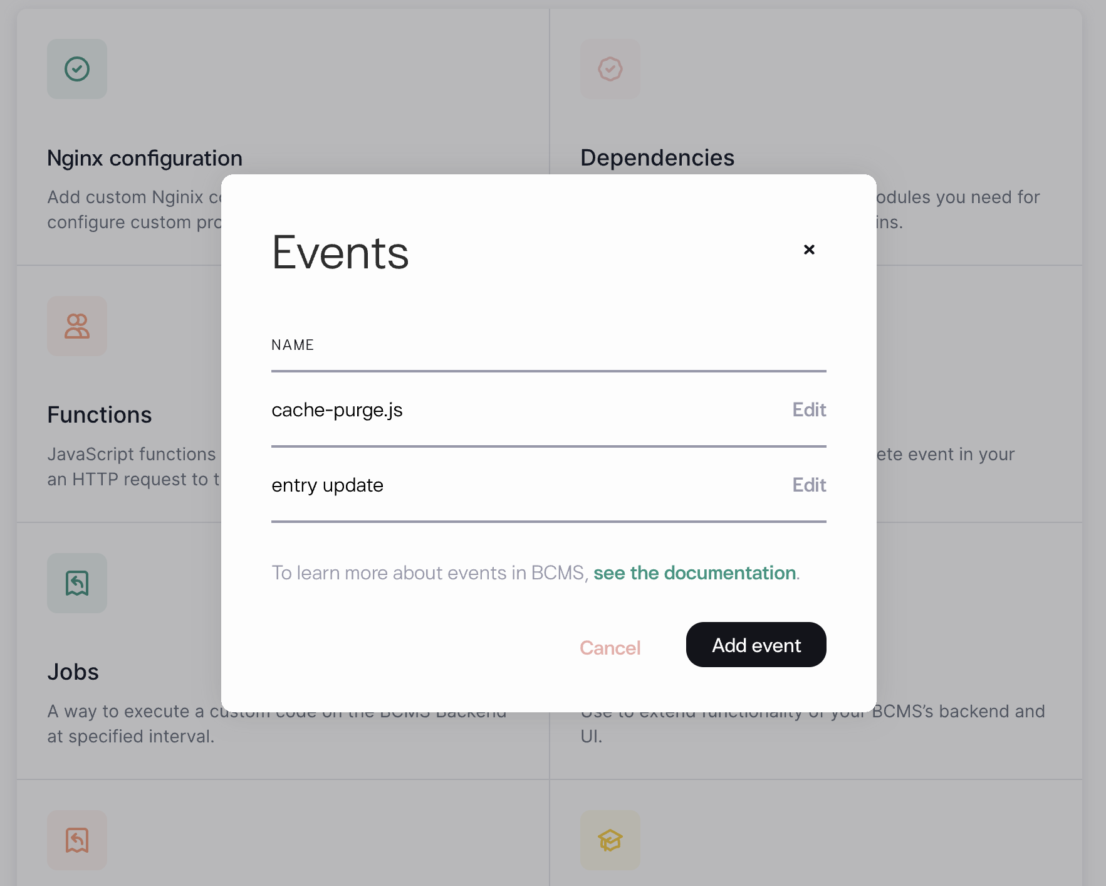Click the Events dialog heading
Screen dimensions: 1106x886
[340, 253]
